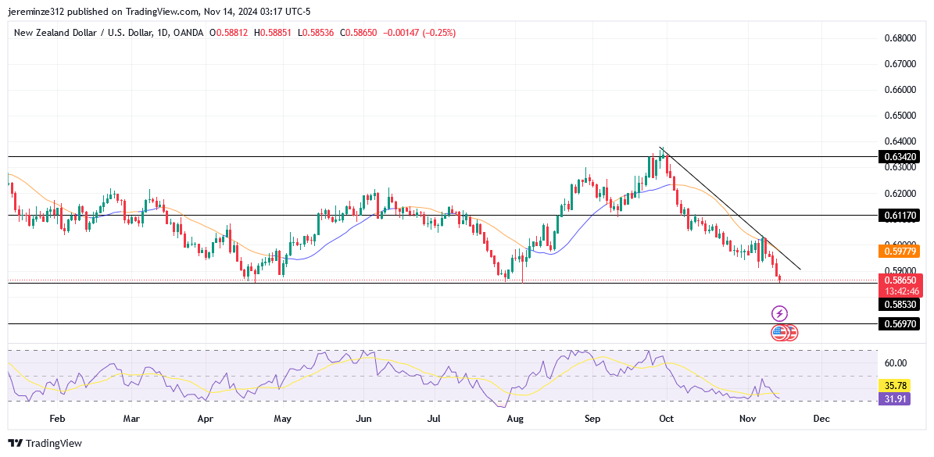Click the 0.68000 price axis value

click(900, 38)
